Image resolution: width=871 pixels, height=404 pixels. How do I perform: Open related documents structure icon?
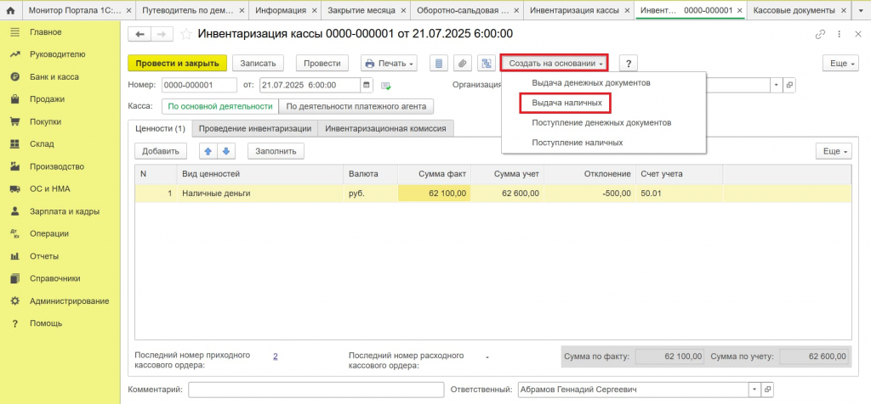tap(486, 64)
